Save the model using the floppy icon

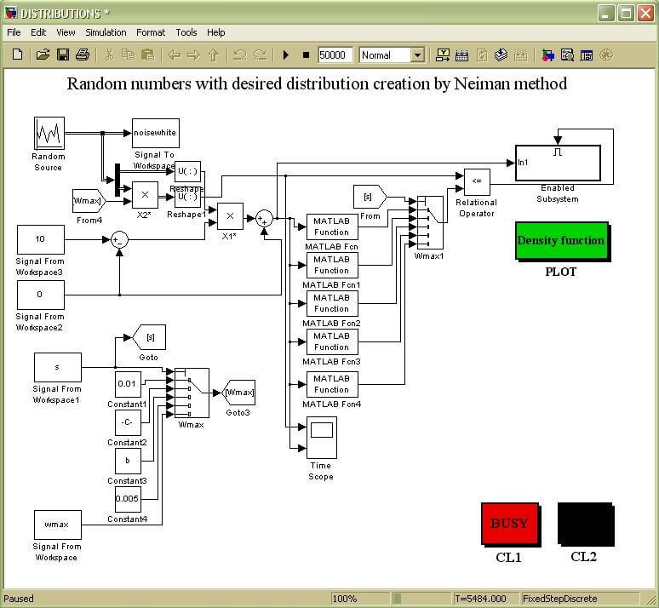click(62, 55)
